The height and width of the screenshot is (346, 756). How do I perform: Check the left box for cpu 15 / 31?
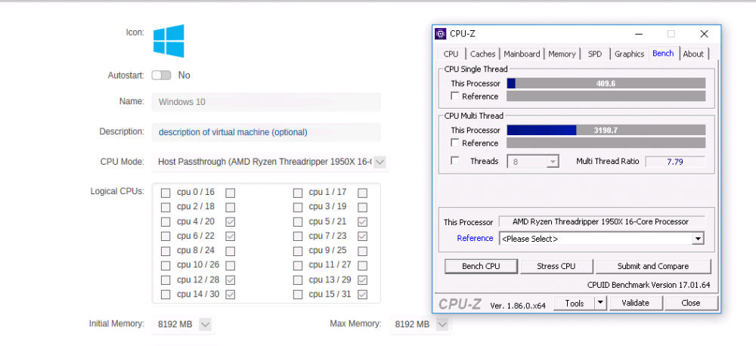coord(297,295)
